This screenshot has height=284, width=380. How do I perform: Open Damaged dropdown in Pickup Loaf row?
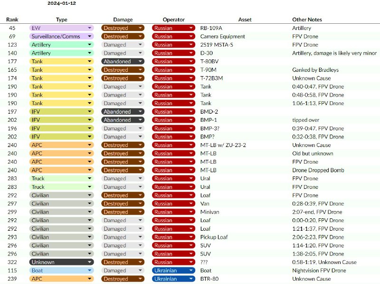(123, 237)
